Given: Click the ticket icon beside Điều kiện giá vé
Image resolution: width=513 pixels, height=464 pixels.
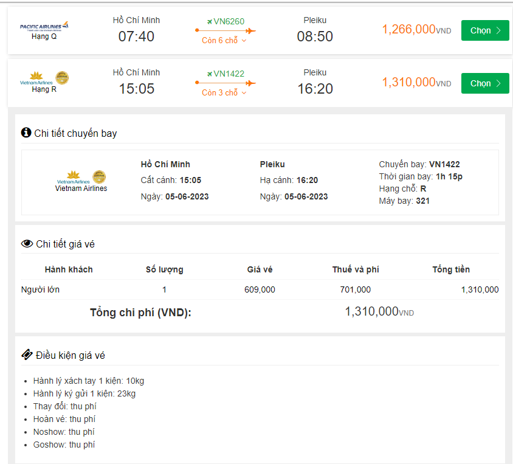Looking at the screenshot, I should point(27,355).
